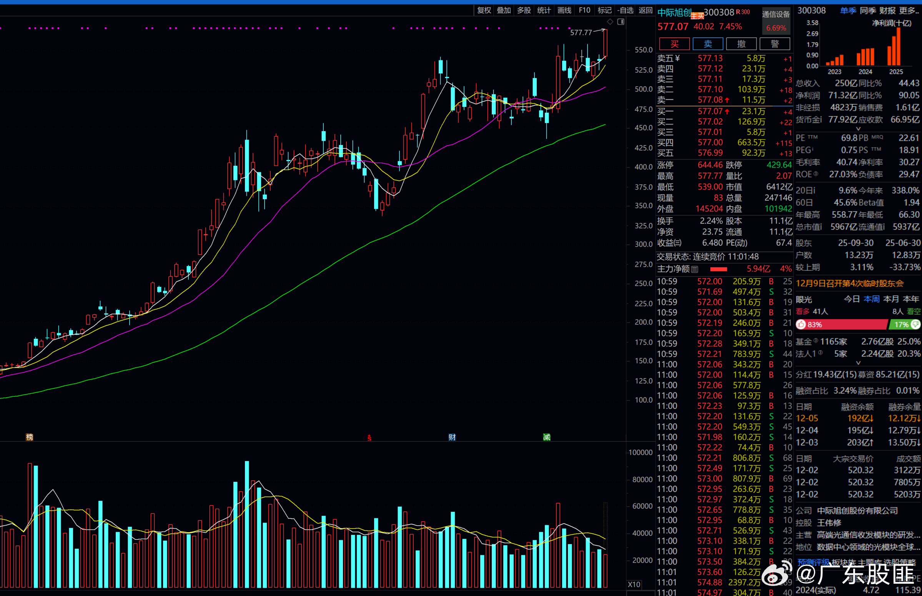Click the red 83% bullish sentiment bar
The height and width of the screenshot is (596, 922).
coord(844,324)
